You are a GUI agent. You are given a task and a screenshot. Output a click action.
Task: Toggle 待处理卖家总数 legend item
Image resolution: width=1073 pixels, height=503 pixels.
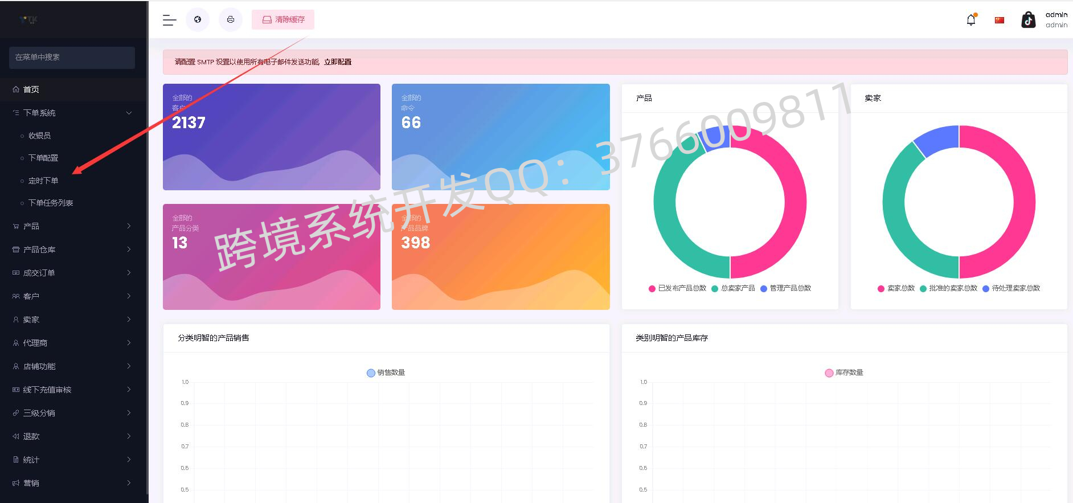1011,288
